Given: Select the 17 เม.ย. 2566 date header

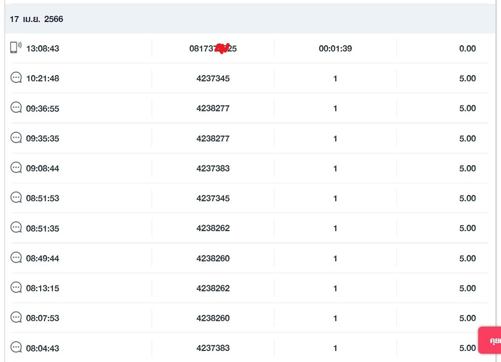Looking at the screenshot, I should (x=37, y=20).
